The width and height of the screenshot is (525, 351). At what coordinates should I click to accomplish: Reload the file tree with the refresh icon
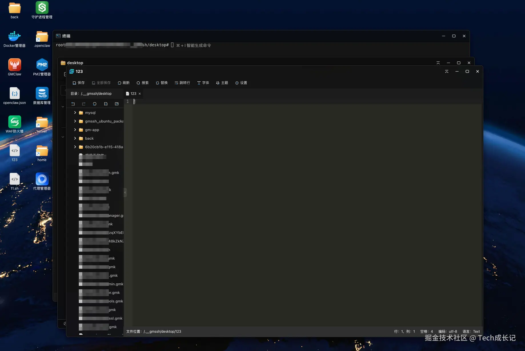95,104
